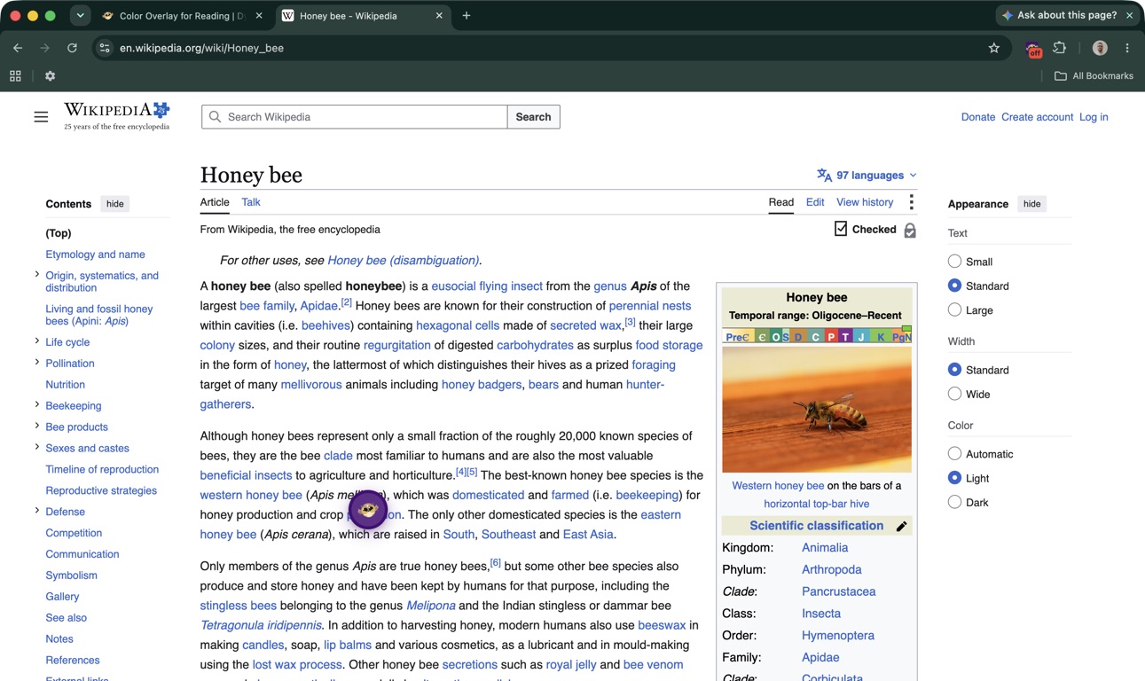Click the pencil icon beside Scientific classification
This screenshot has width=1145, height=681.
click(901, 526)
